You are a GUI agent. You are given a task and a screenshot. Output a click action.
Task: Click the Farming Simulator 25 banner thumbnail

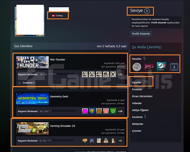(x=32, y=128)
